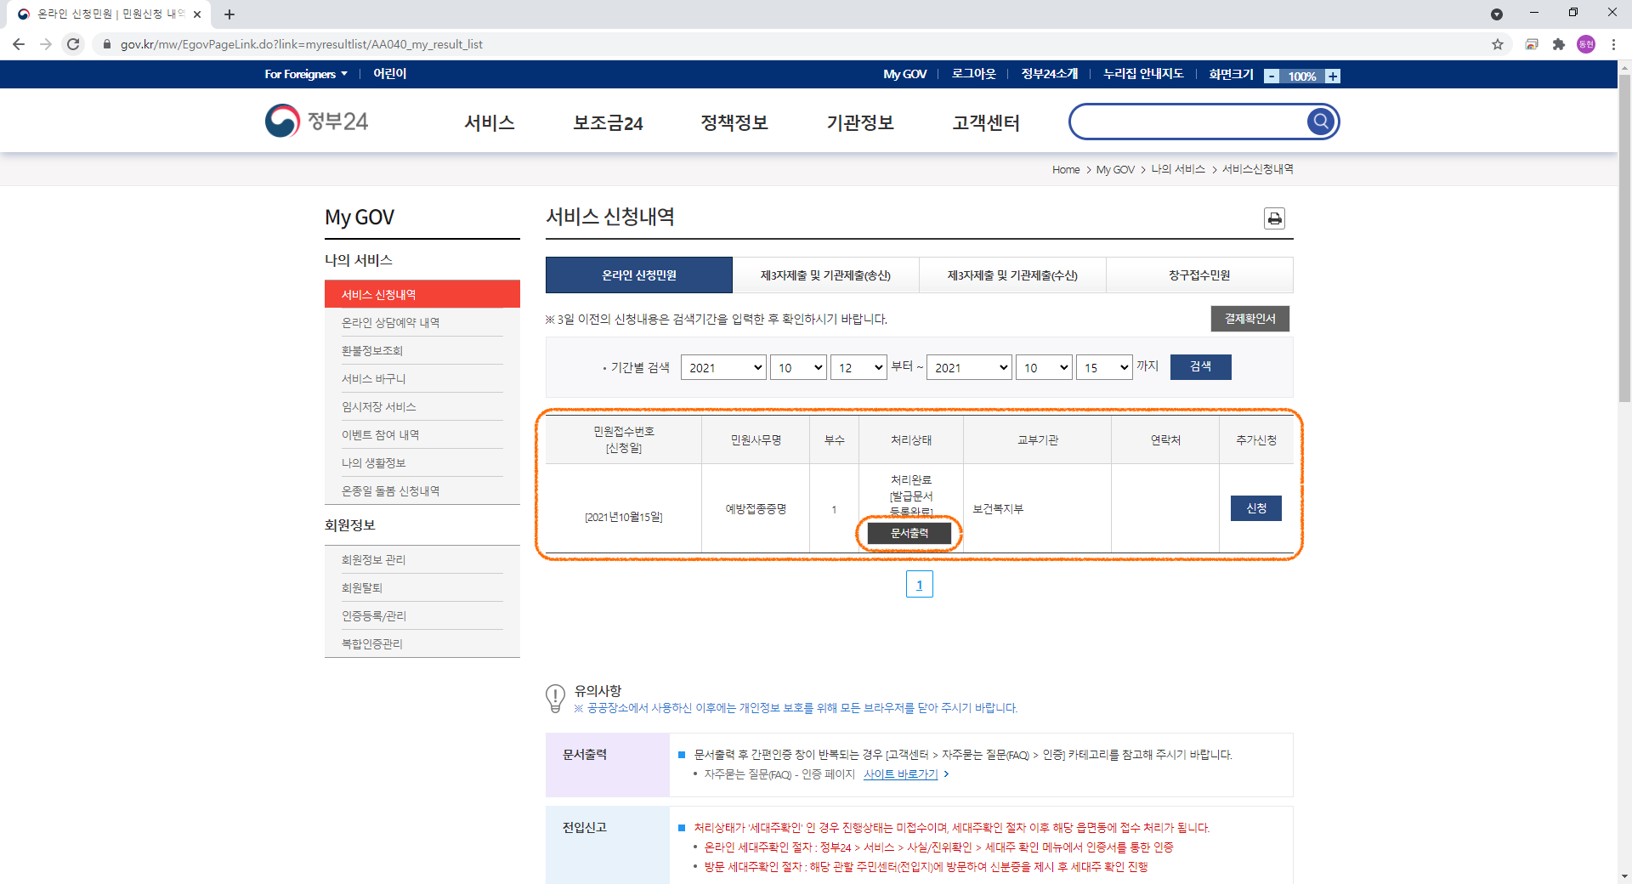Open the browser extensions puzzle icon
The height and width of the screenshot is (884, 1632).
click(1558, 44)
